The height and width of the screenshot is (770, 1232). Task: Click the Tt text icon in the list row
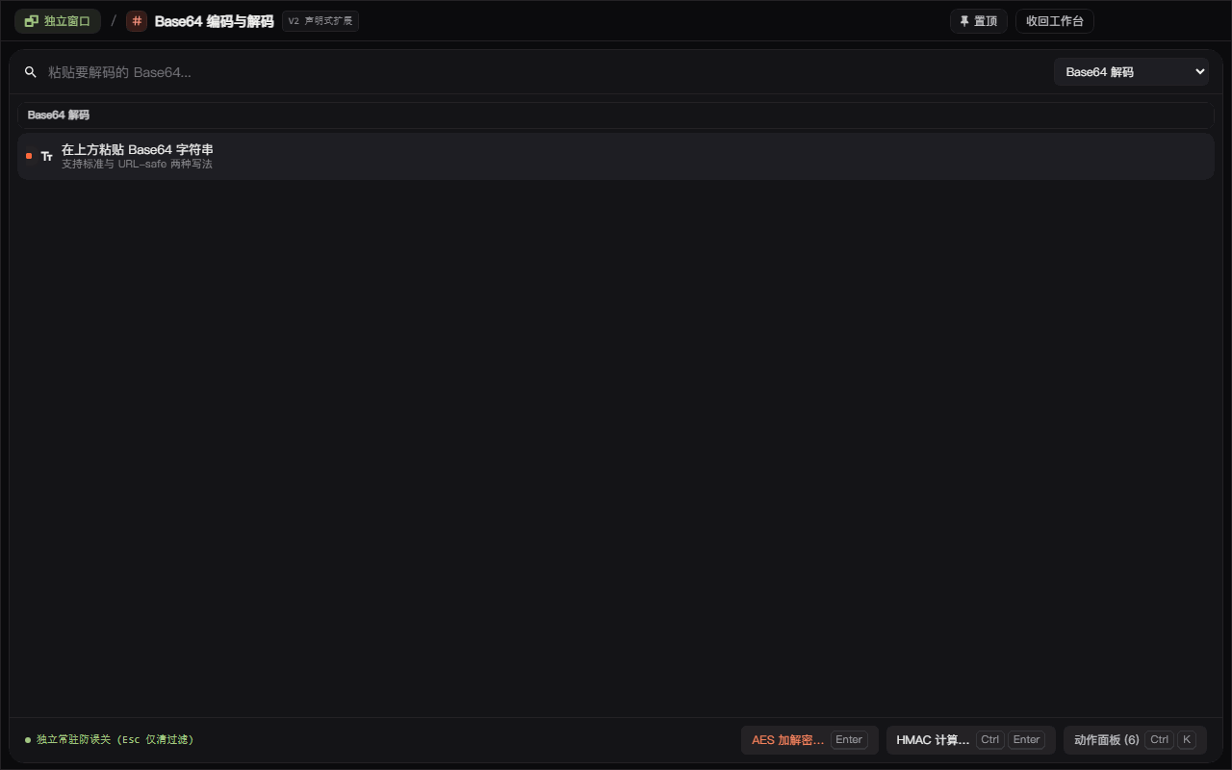[x=46, y=156]
